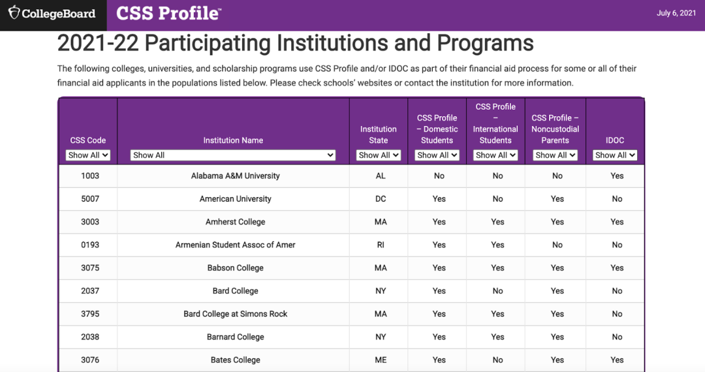Click the CollegeBoard acorn logo icon
Image resolution: width=705 pixels, height=372 pixels.
14,13
